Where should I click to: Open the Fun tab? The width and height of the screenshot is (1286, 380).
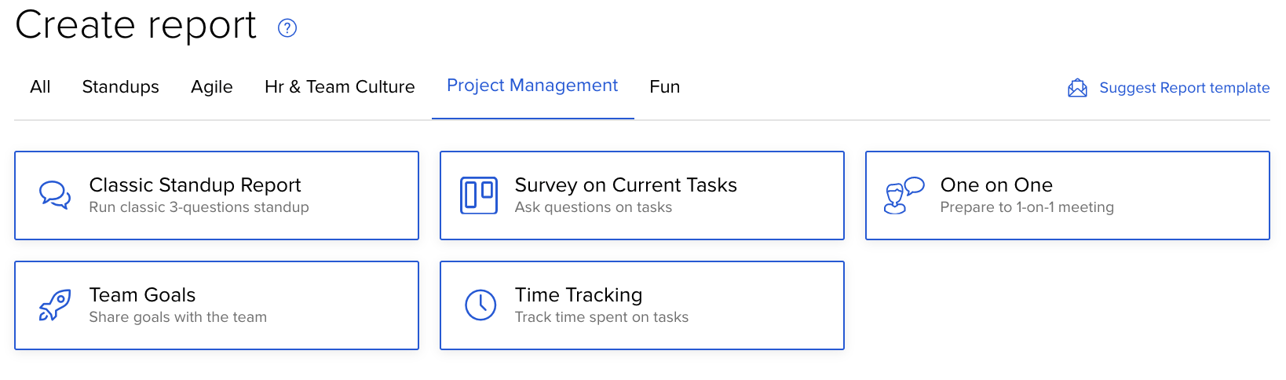[x=664, y=86]
